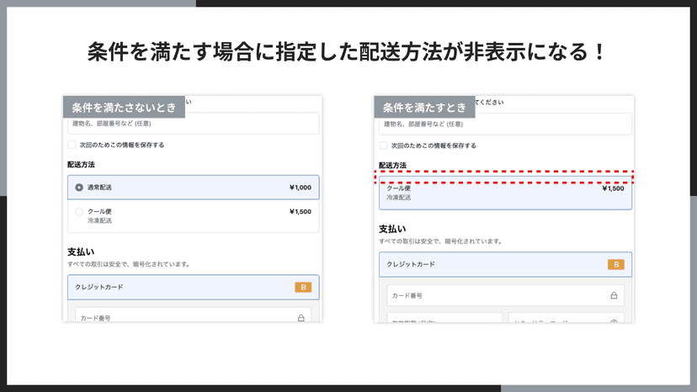The height and width of the screenshot is (392, 697).
Task: Click building name field in left panel
Action: click(194, 124)
